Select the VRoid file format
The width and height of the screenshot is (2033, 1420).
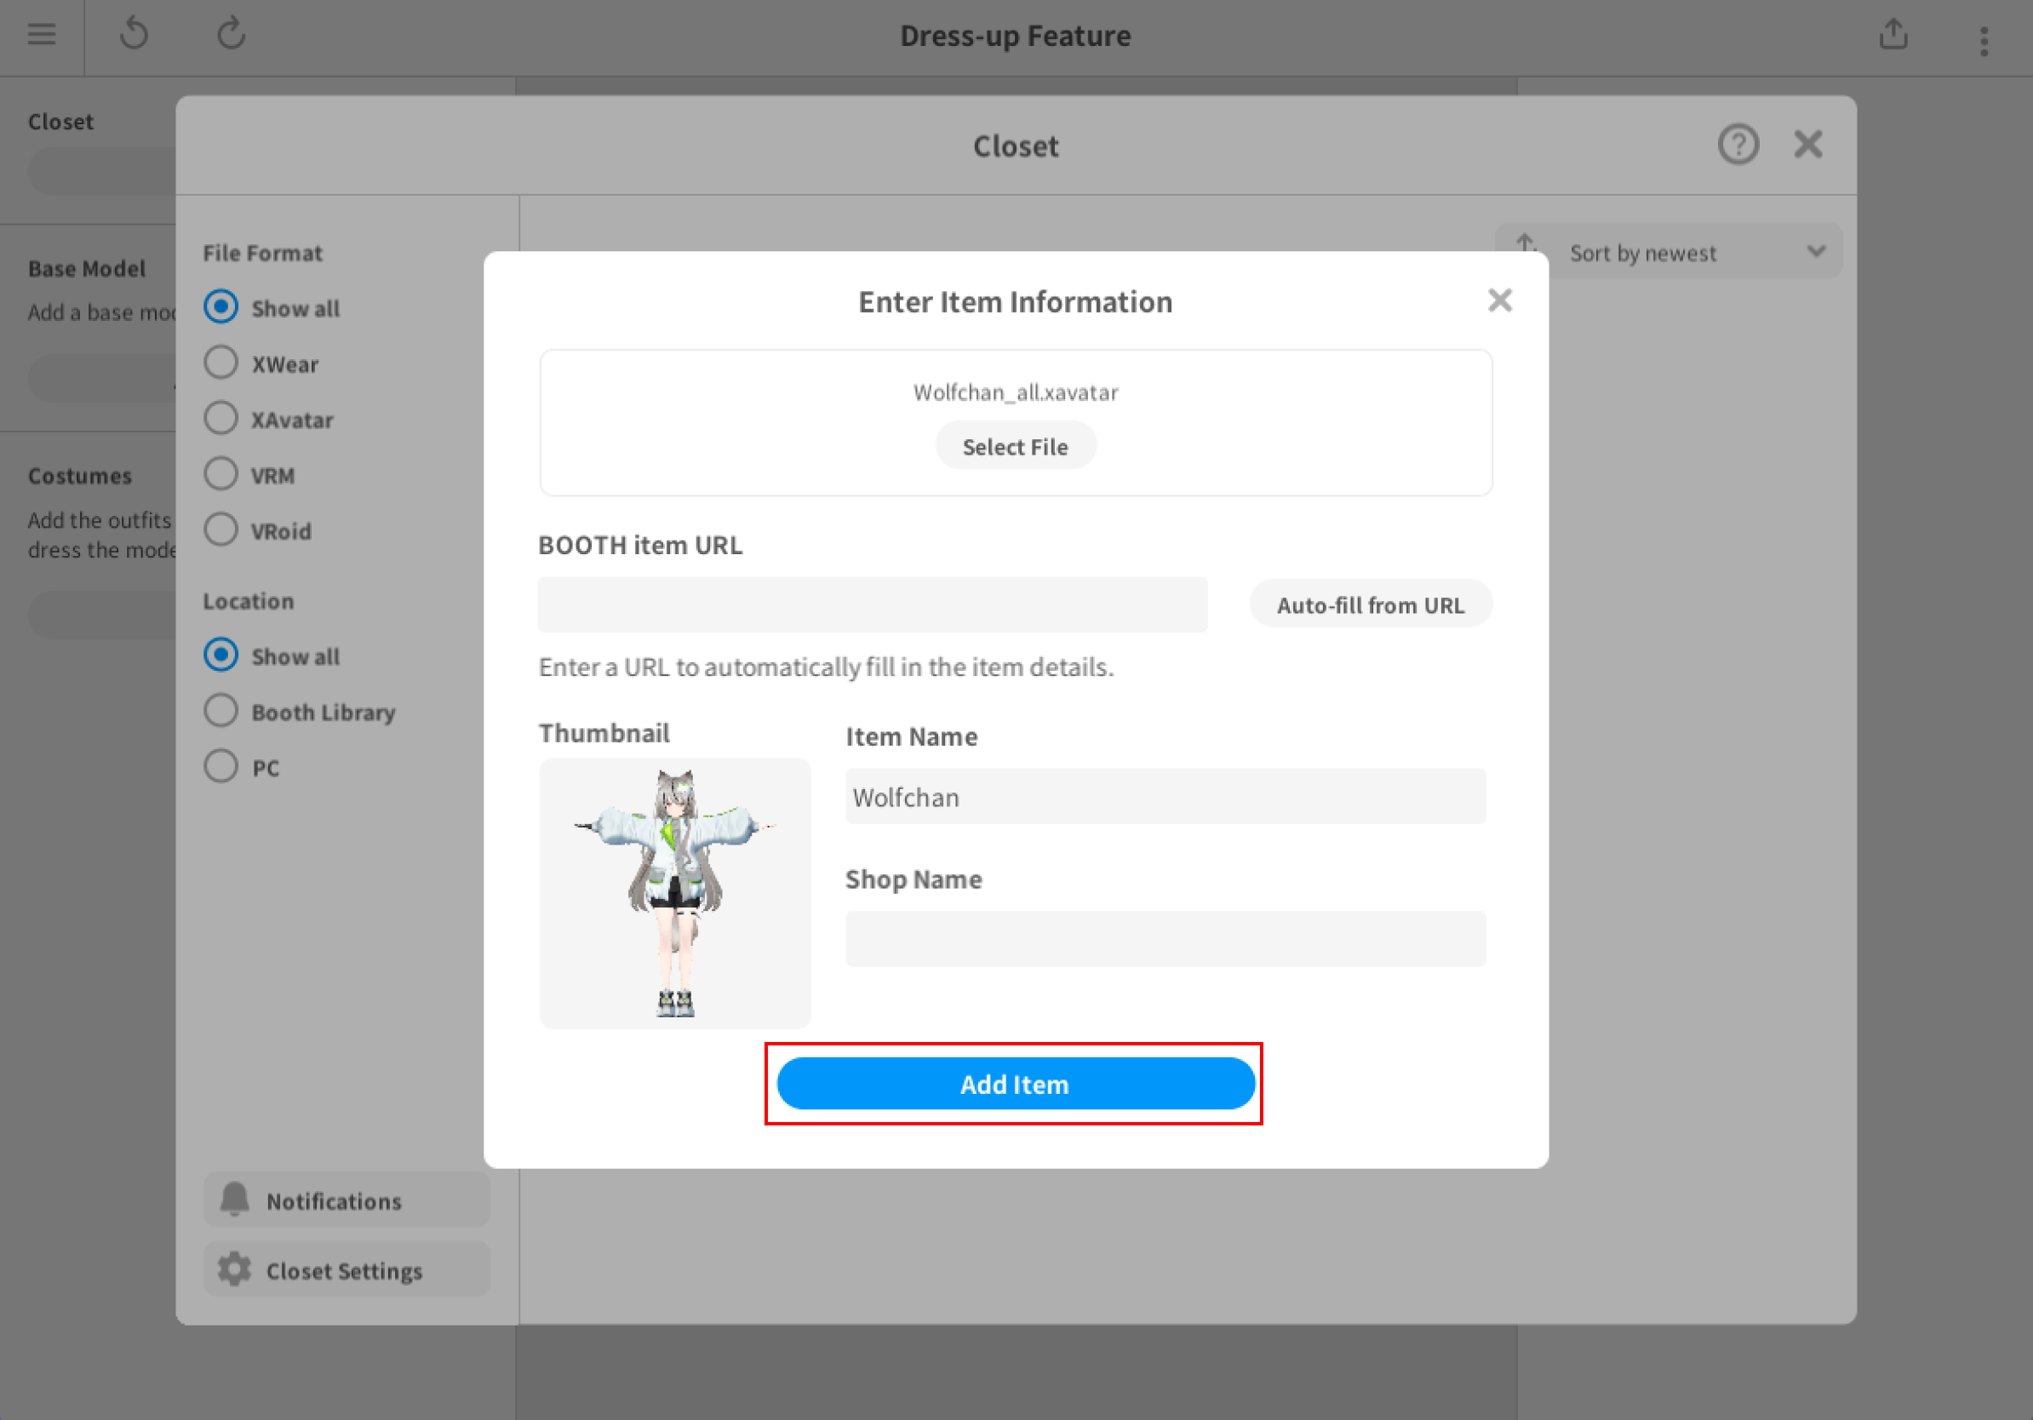[220, 530]
